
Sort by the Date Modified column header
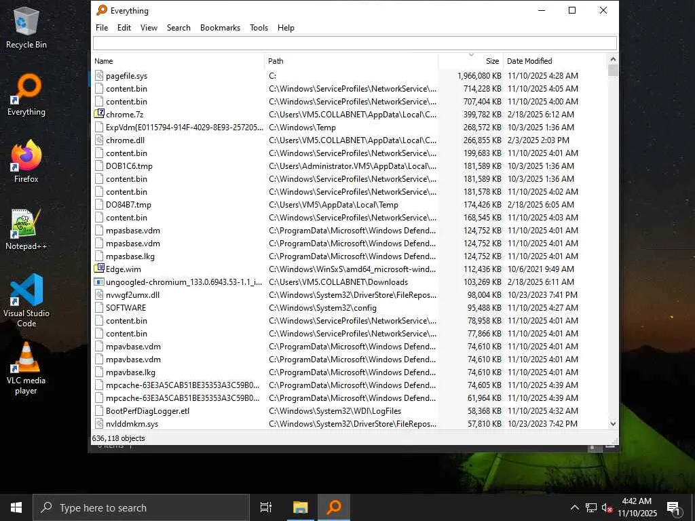tap(555, 61)
